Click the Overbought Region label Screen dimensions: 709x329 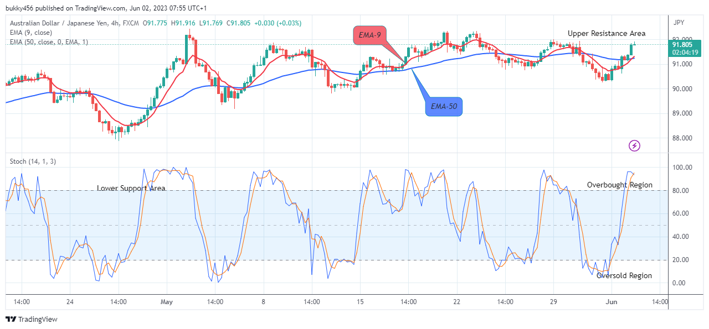pos(620,185)
